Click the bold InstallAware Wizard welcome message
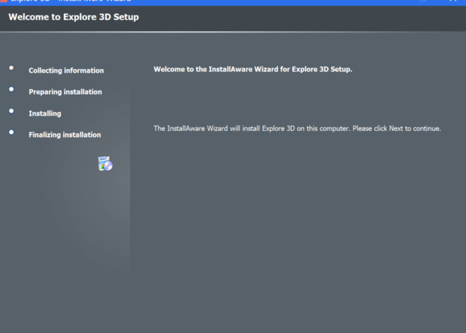This screenshot has width=466, height=333. tap(253, 69)
